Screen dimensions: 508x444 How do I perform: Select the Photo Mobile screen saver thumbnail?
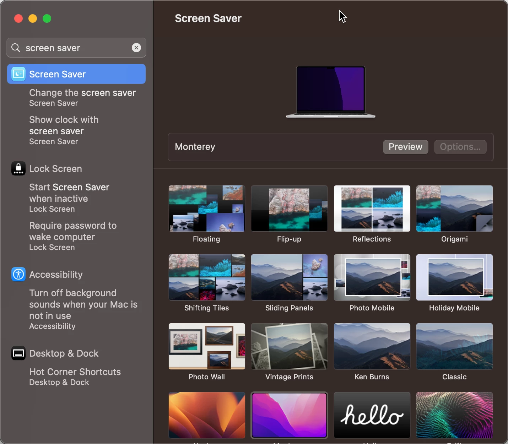372,277
